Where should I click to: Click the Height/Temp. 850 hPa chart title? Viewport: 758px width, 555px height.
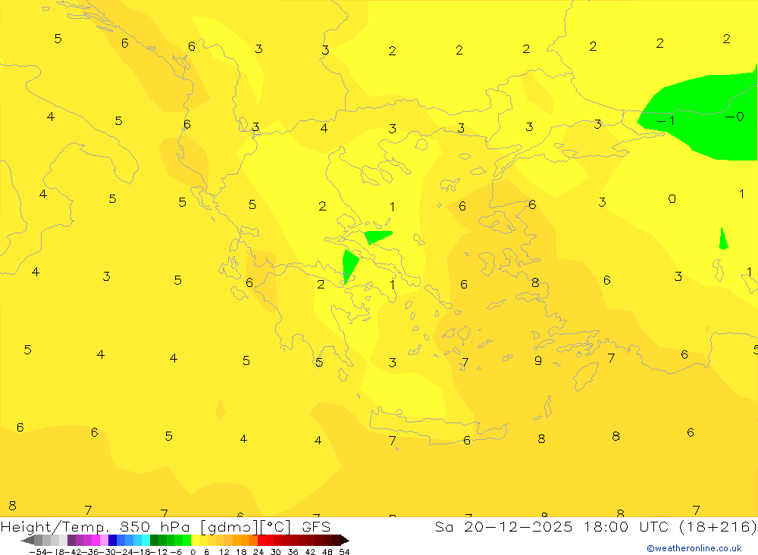tap(165, 526)
